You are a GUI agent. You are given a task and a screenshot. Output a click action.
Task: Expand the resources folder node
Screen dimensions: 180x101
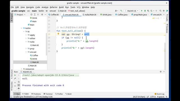point(21,69)
